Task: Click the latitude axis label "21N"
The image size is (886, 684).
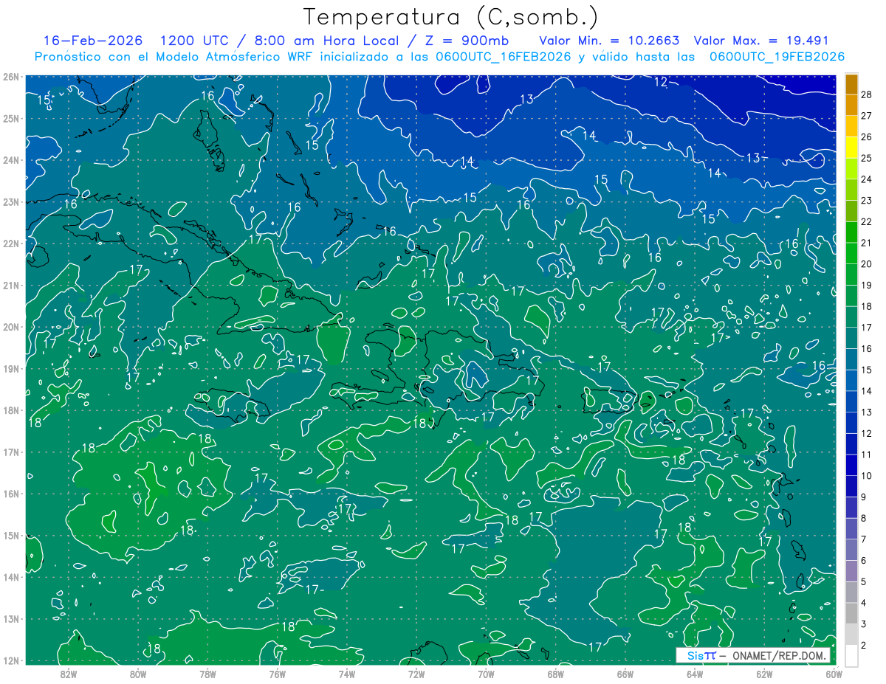Action: click(x=11, y=285)
